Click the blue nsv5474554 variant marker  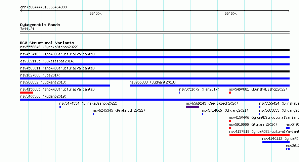click(60, 107)
